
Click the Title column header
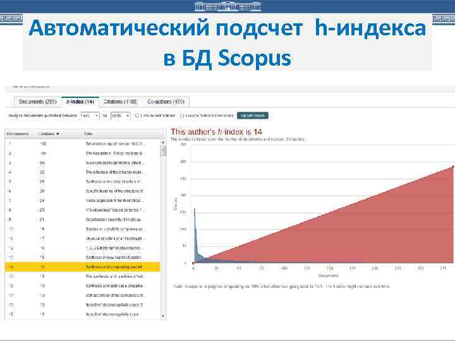(x=88, y=134)
